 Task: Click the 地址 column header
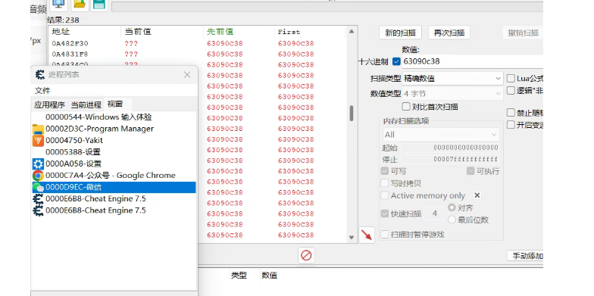(x=85, y=32)
